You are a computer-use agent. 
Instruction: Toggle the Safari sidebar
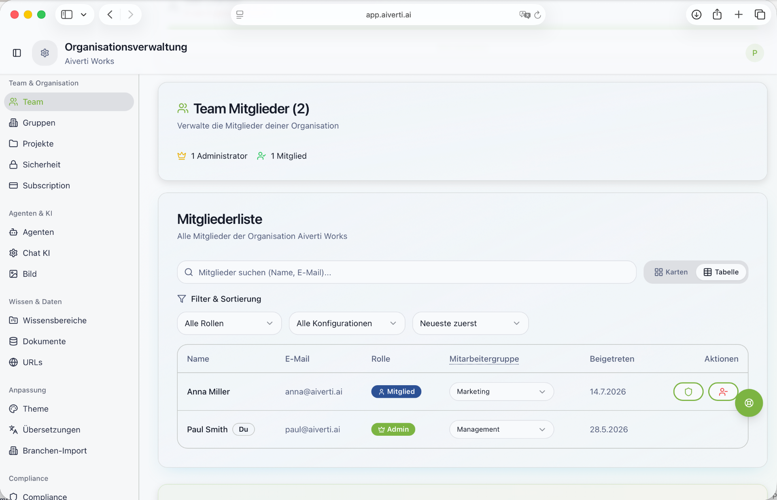(x=67, y=15)
